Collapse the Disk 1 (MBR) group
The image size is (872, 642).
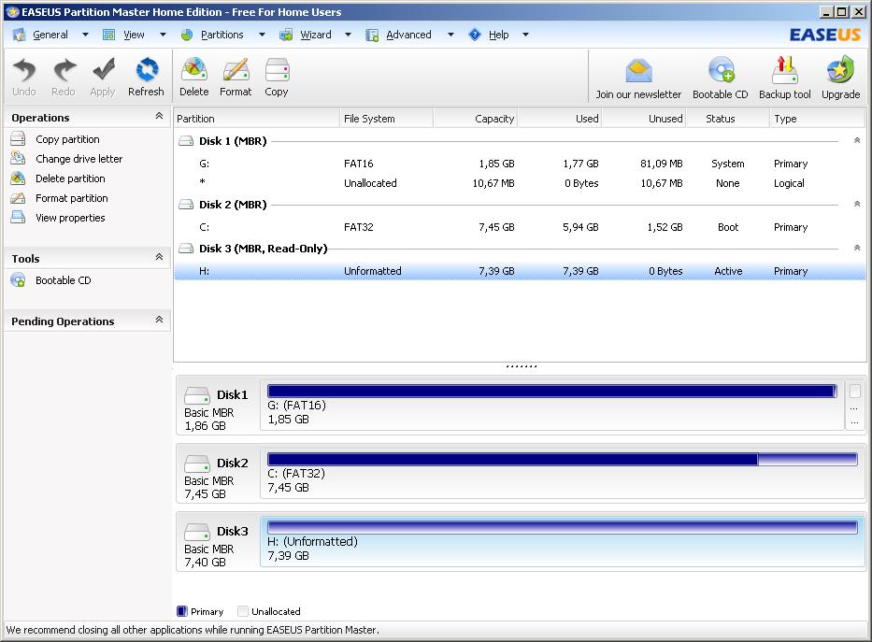(x=857, y=140)
